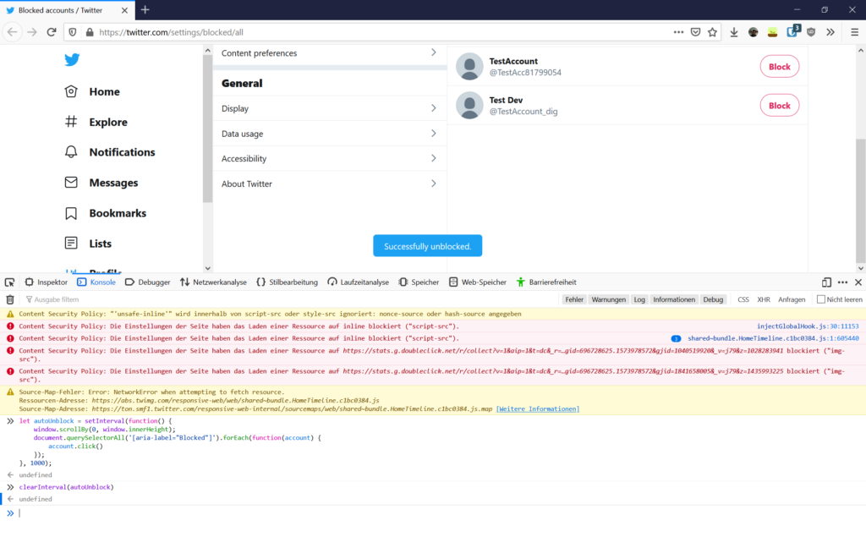The height and width of the screenshot is (559, 866).
Task: Toggle Debug console filter
Action: coord(713,299)
